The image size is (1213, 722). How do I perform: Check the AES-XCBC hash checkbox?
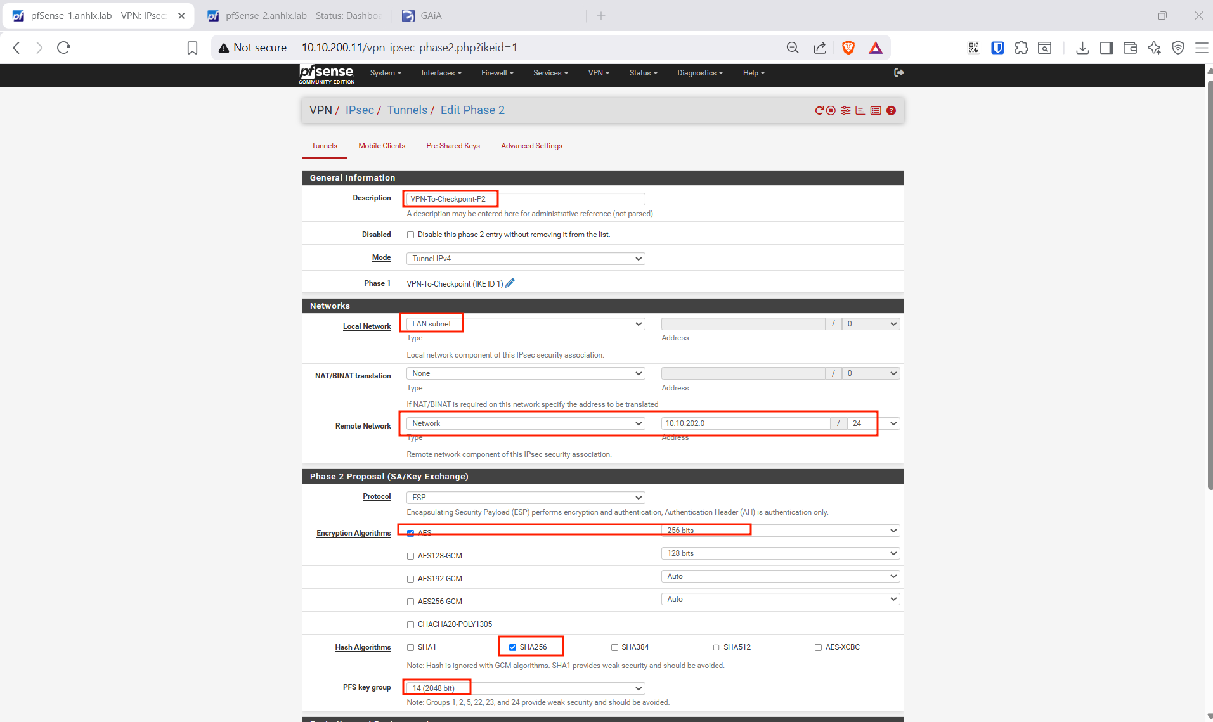[x=818, y=647]
